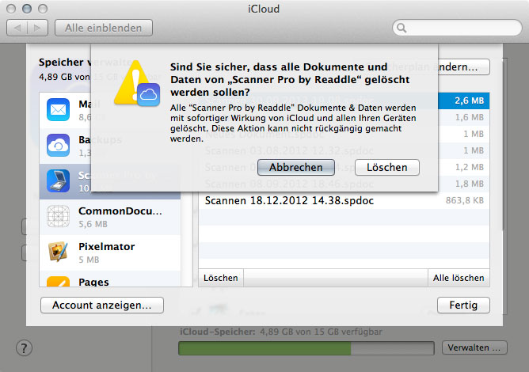Open help with the question mark button
529x372 pixels.
click(24, 348)
